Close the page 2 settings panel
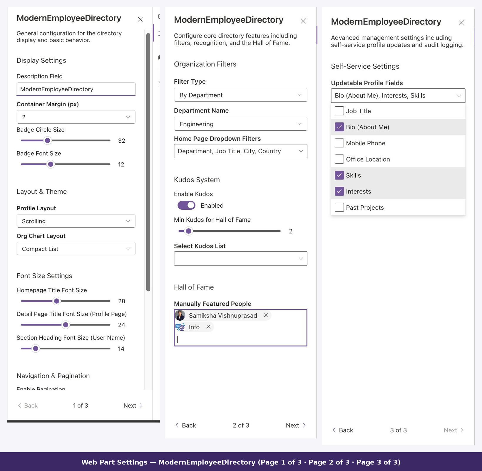 click(303, 21)
